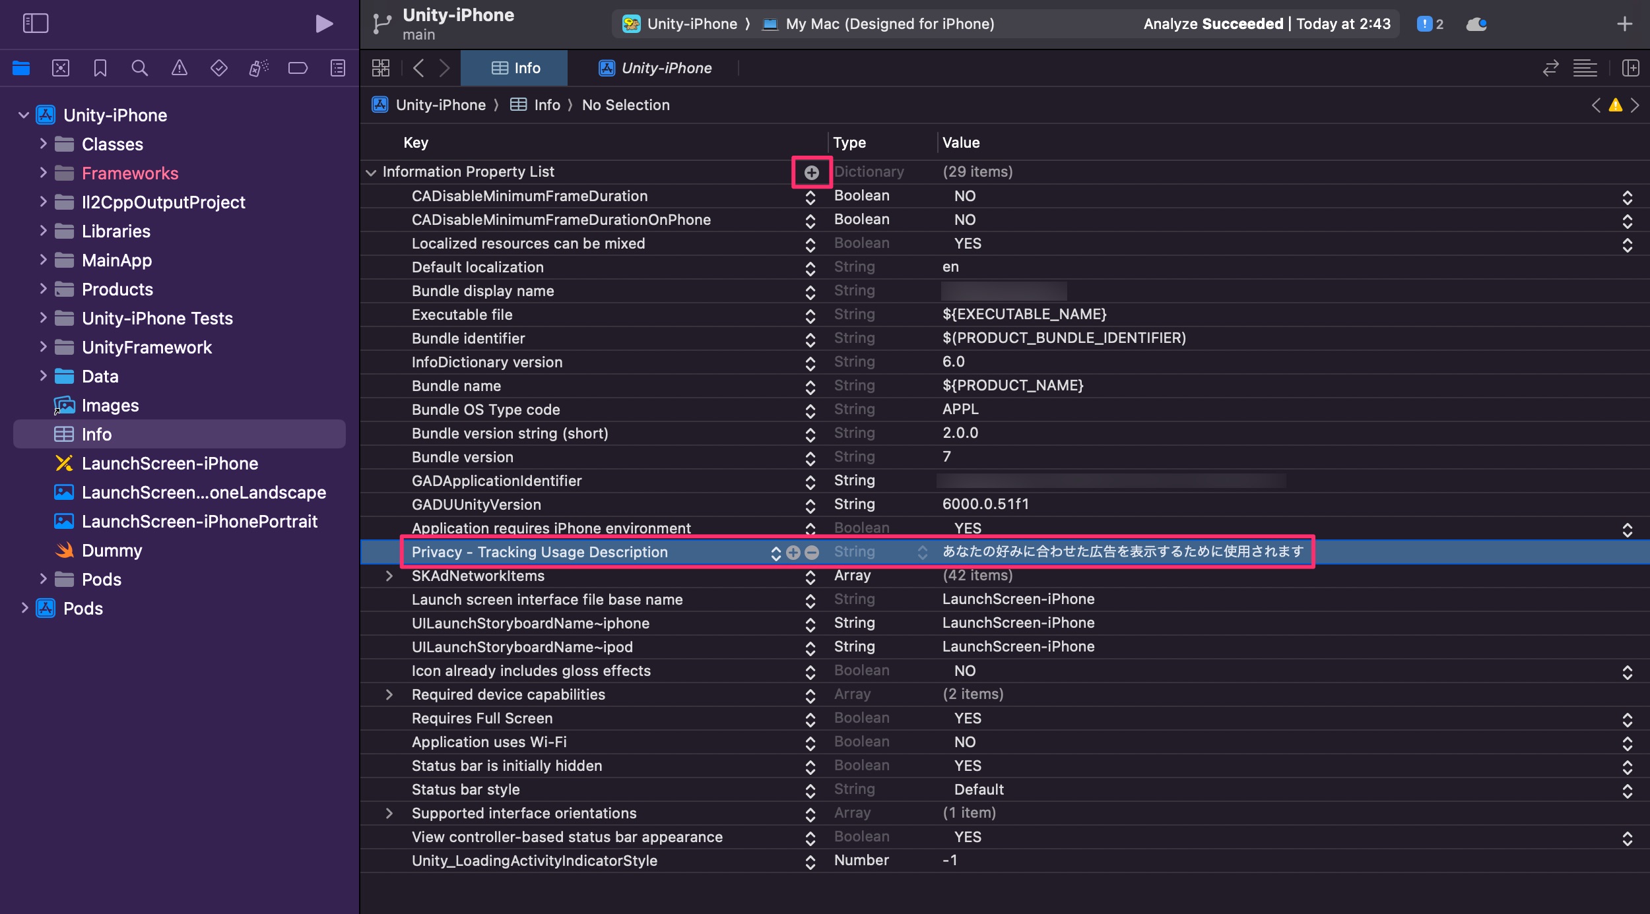The width and height of the screenshot is (1650, 914).
Task: Open the Breakpoint navigator
Action: click(298, 68)
